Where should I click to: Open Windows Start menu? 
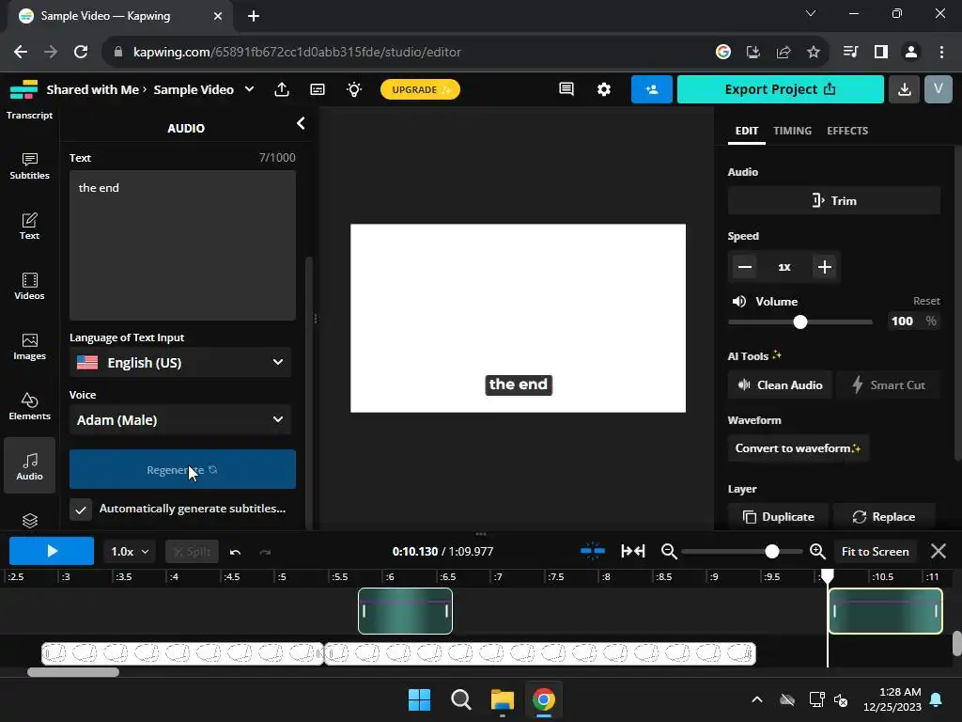pyautogui.click(x=420, y=699)
